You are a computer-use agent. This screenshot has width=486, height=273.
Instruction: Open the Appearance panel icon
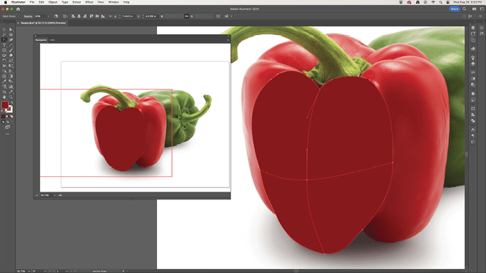473,93
